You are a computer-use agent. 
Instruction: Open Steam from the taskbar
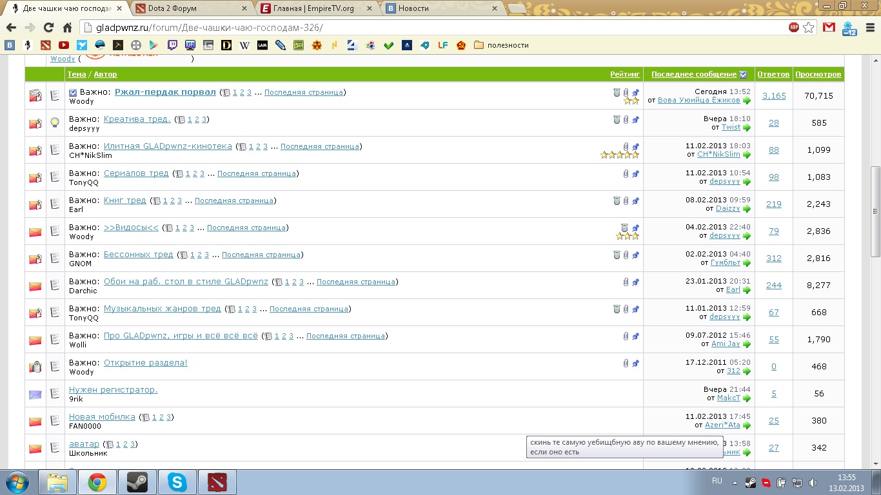click(137, 482)
